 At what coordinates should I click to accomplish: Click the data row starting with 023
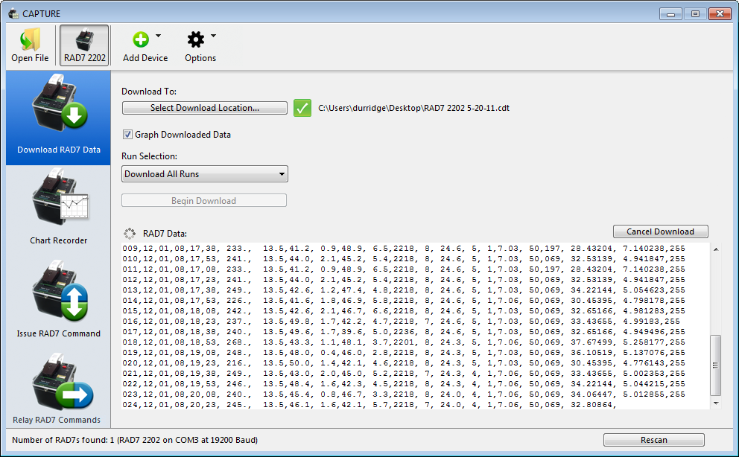click(x=404, y=394)
